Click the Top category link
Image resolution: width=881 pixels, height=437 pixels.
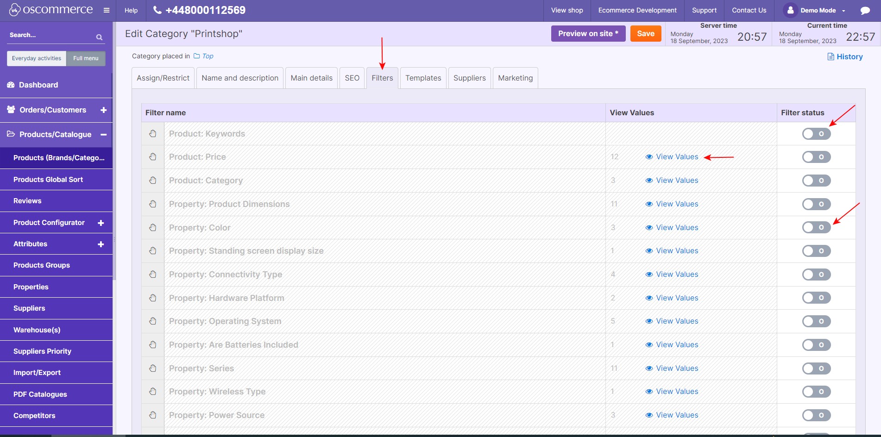[x=208, y=56]
